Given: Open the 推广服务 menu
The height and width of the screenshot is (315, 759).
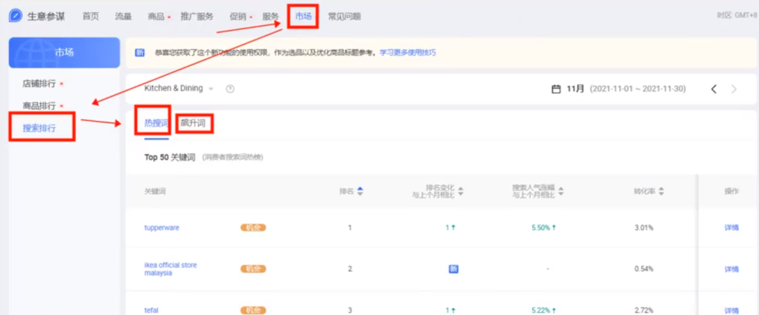Looking at the screenshot, I should (197, 16).
